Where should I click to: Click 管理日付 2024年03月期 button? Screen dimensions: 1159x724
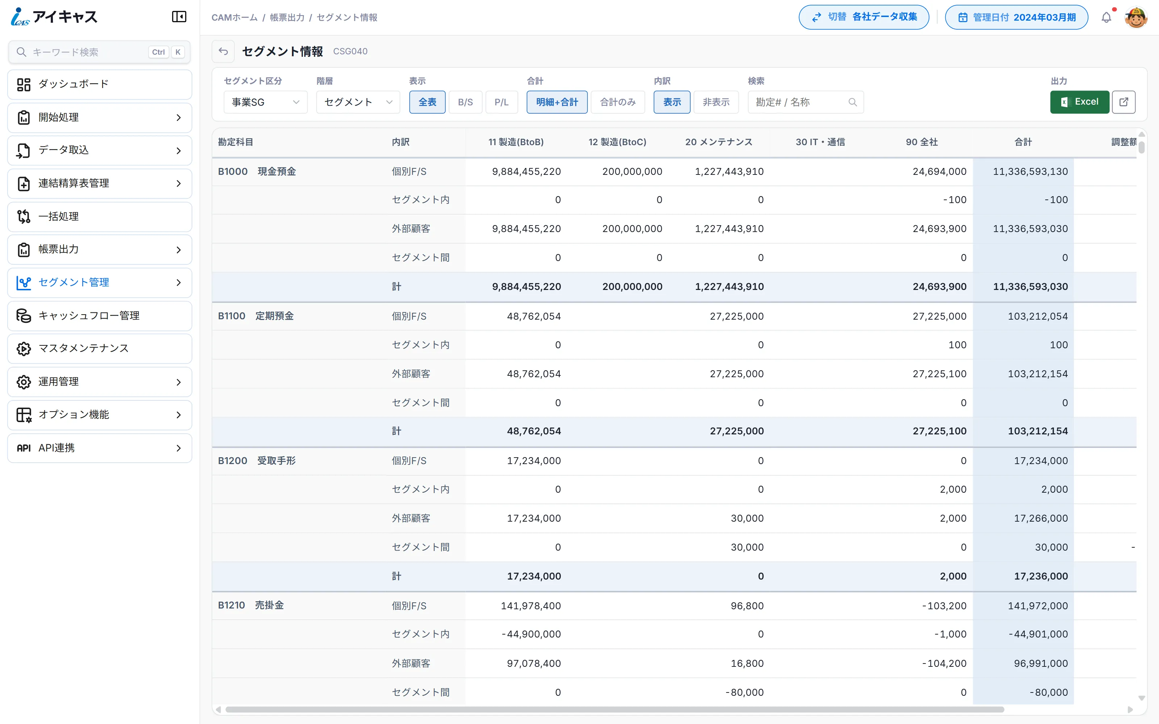pos(1016,17)
